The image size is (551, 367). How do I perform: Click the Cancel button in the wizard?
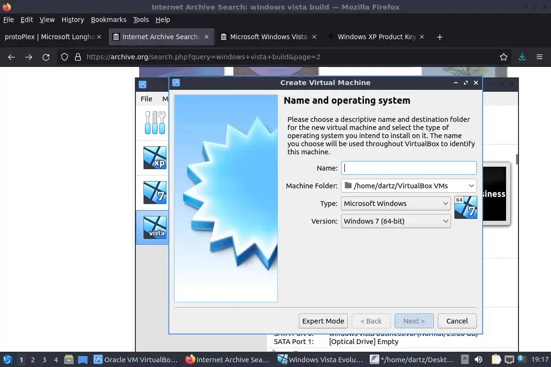[457, 321]
